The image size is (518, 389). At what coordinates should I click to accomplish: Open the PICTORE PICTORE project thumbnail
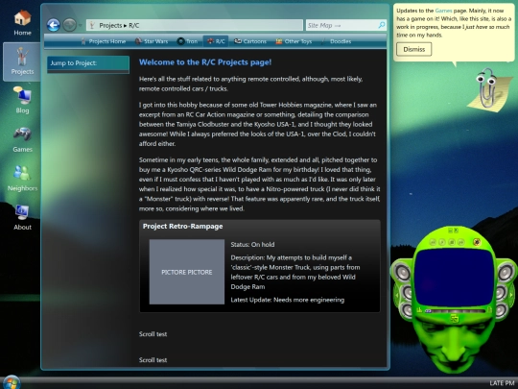[x=187, y=272]
